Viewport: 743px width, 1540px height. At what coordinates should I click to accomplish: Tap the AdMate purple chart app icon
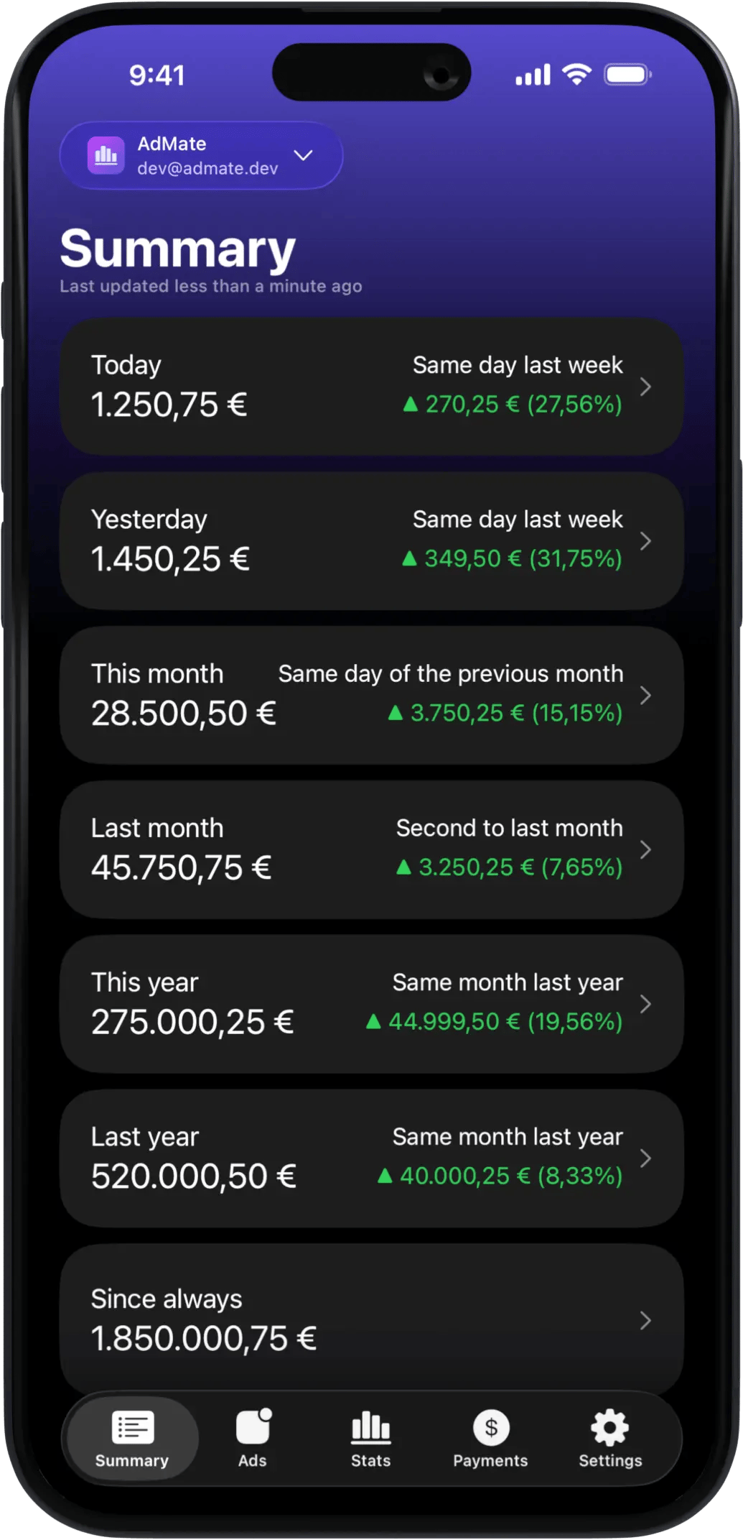(x=106, y=155)
